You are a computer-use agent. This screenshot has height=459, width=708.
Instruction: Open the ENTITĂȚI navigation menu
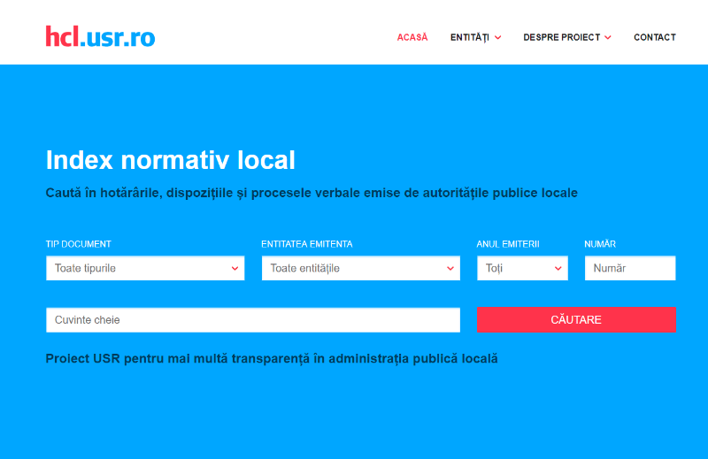469,37
